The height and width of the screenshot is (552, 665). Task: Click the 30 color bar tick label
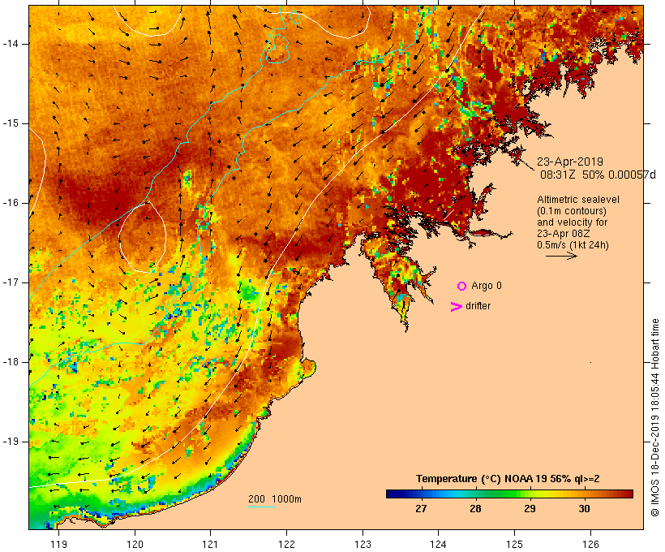point(585,509)
